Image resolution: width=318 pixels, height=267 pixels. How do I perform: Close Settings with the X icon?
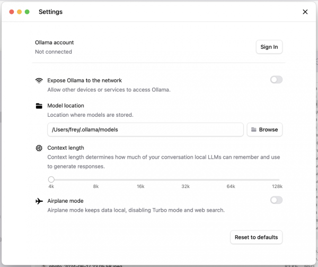[x=305, y=12]
